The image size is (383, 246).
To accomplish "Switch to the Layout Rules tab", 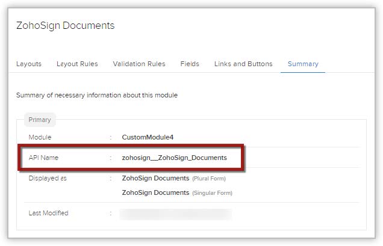I will pos(77,64).
